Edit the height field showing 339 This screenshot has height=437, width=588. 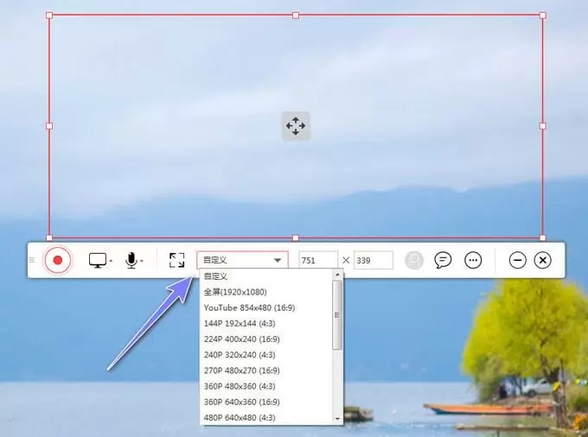[x=374, y=260]
